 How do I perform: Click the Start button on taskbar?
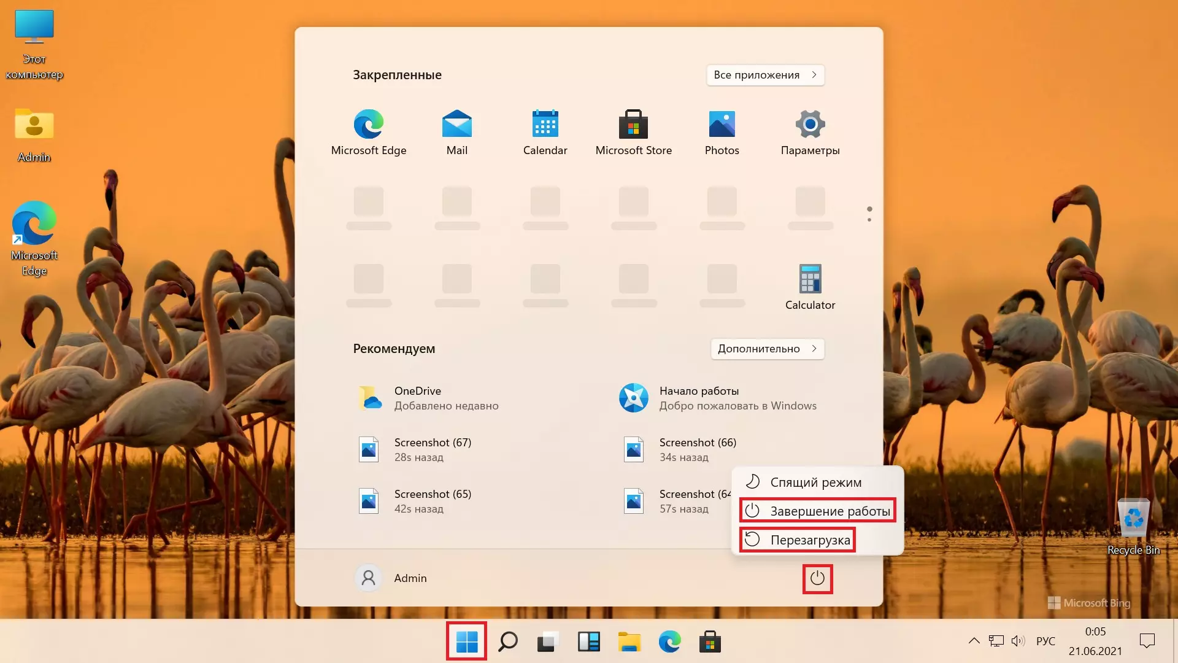coord(466,642)
